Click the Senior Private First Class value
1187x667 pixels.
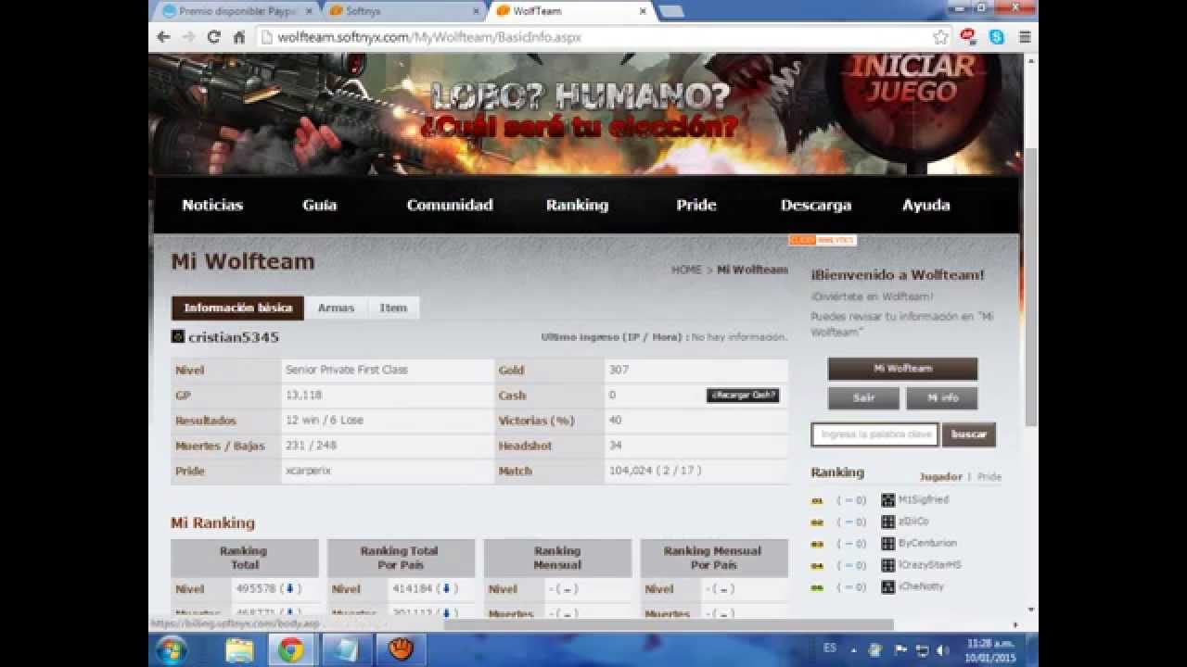pyautogui.click(x=347, y=370)
